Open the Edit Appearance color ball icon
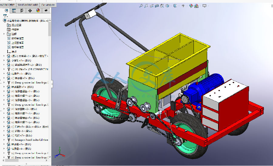 click(191, 6)
